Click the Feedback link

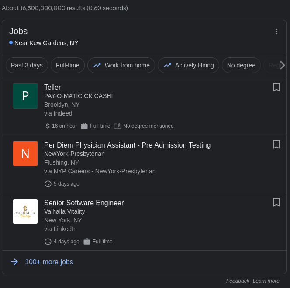pyautogui.click(x=238, y=281)
